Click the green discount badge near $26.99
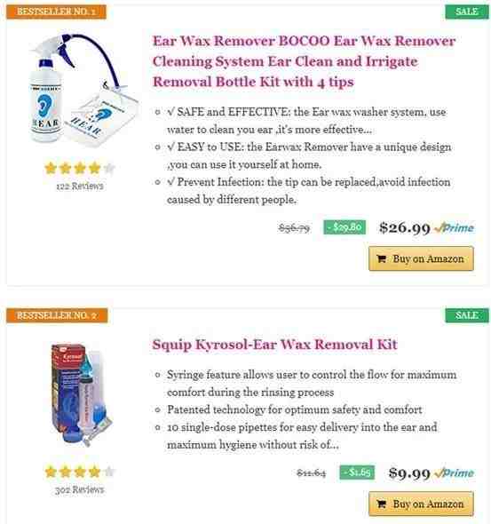 tap(344, 227)
